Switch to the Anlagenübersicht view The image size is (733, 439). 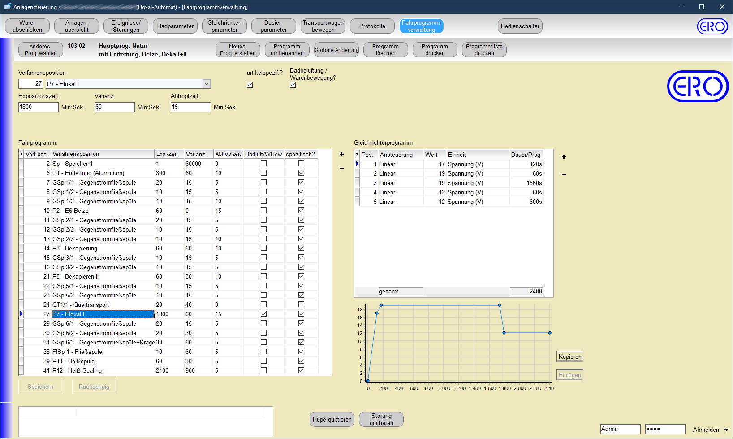tap(76, 26)
